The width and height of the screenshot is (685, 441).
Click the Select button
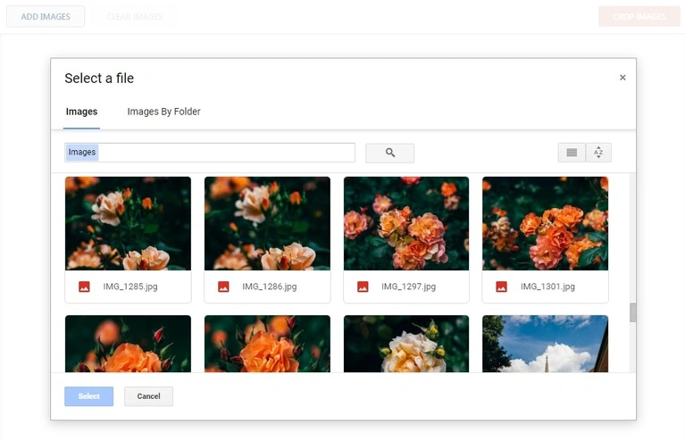pyautogui.click(x=88, y=396)
